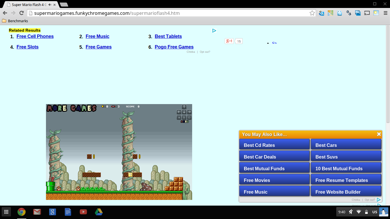Screen dimensions: 390x219
Task: Click the tab's audio speaker indicator
Action: point(50,5)
